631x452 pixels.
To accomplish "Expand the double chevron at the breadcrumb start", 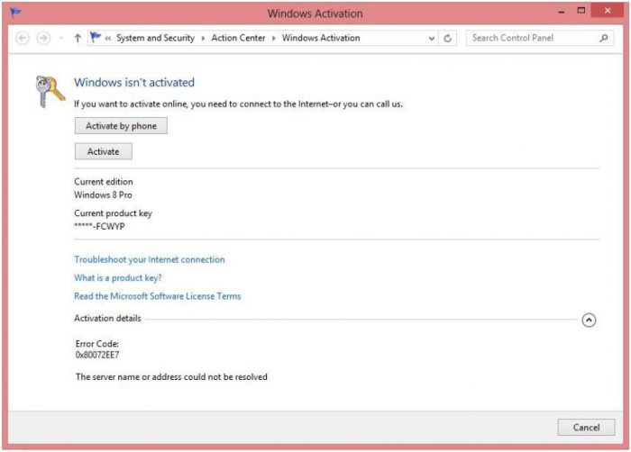I will [108, 39].
